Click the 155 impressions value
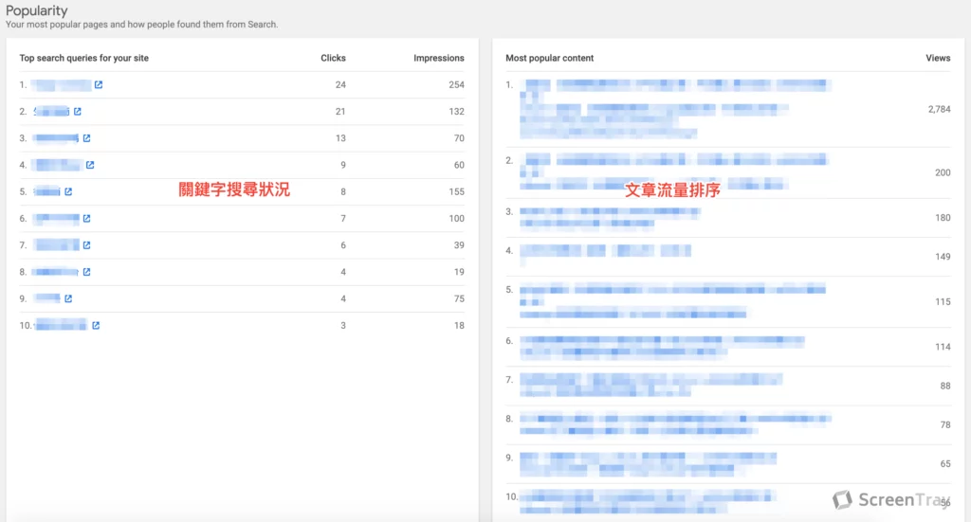971x522 pixels. pyautogui.click(x=456, y=191)
